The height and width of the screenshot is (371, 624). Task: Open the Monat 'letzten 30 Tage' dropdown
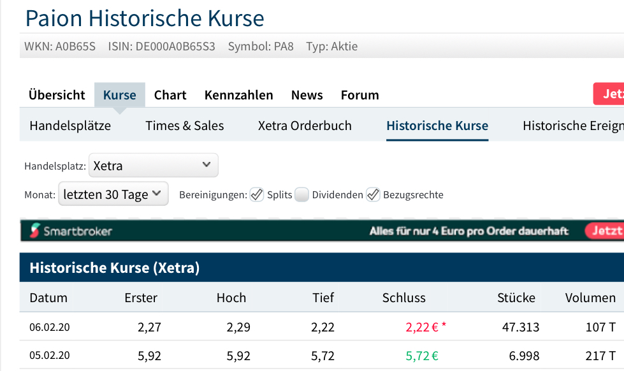tap(113, 194)
